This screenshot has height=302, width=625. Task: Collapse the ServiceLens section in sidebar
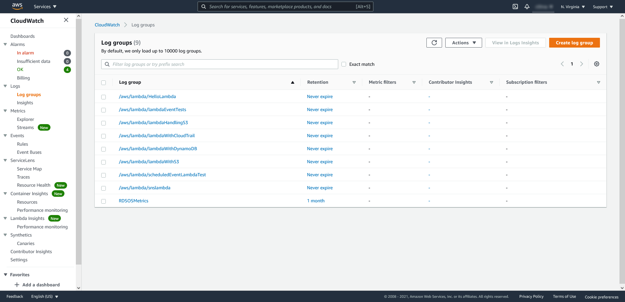(x=5, y=160)
